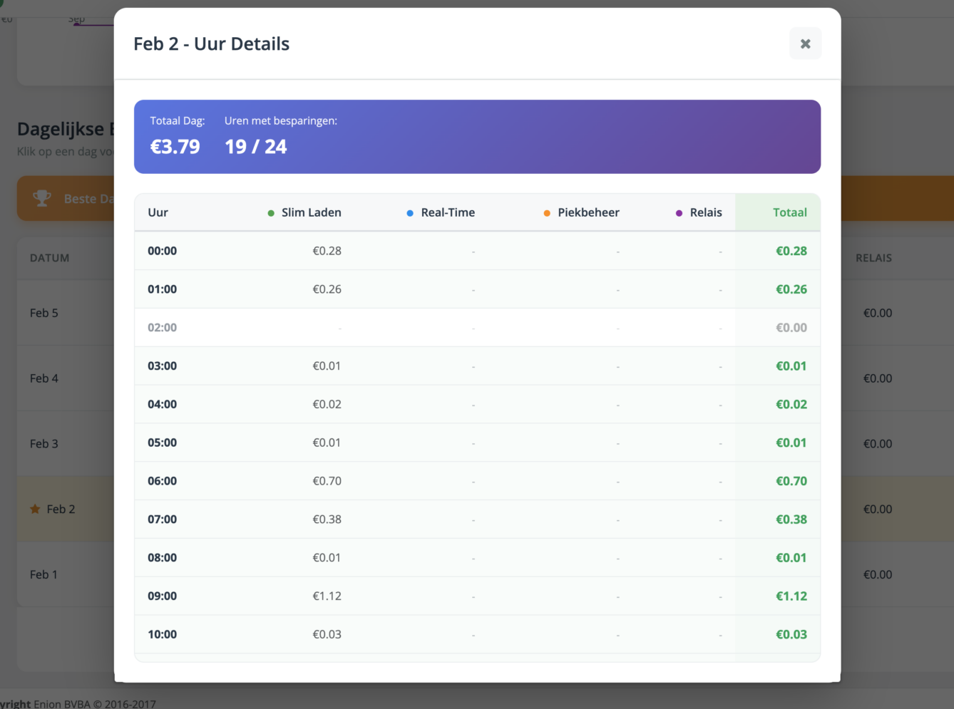Click the €1.12 total value
This screenshot has height=709, width=954.
click(x=791, y=596)
